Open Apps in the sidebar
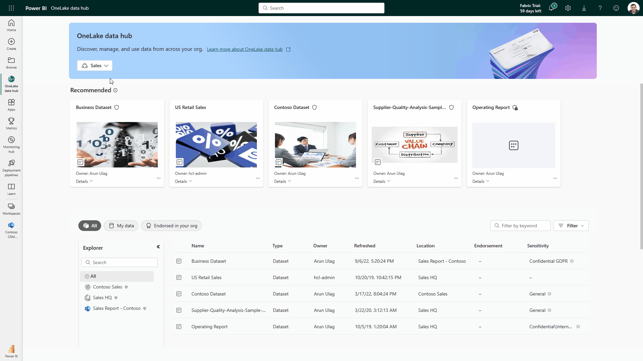Image resolution: width=643 pixels, height=361 pixels. 11,105
